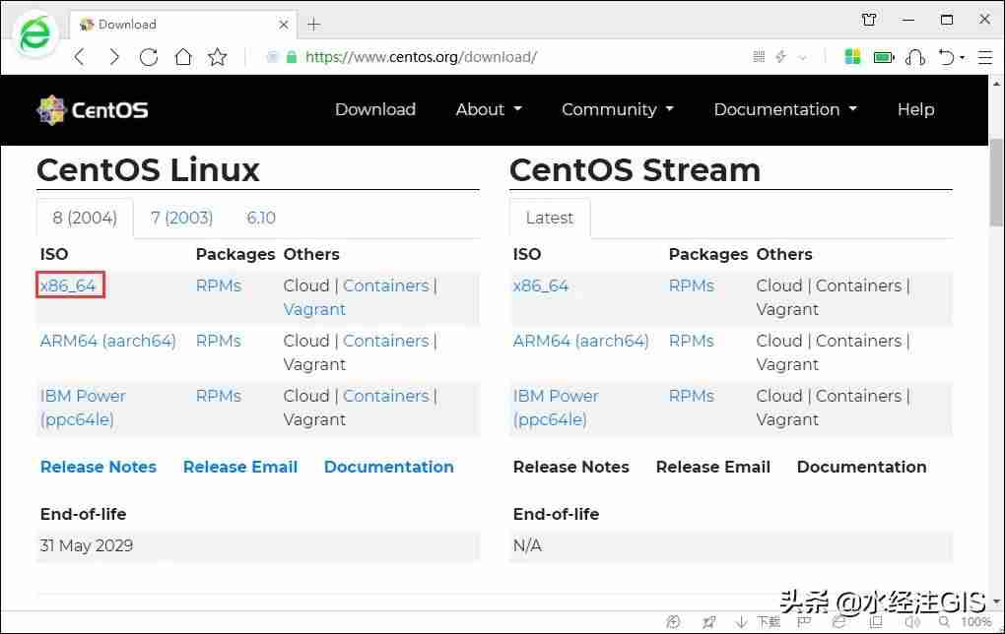The width and height of the screenshot is (1005, 634).
Task: Open RPMs in CentOS Linux x86_64 row
Action: pos(219,285)
